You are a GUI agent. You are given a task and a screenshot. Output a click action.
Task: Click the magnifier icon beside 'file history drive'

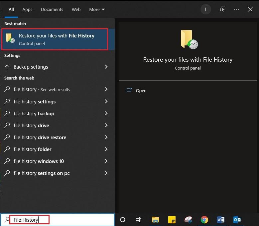[x=7, y=125]
